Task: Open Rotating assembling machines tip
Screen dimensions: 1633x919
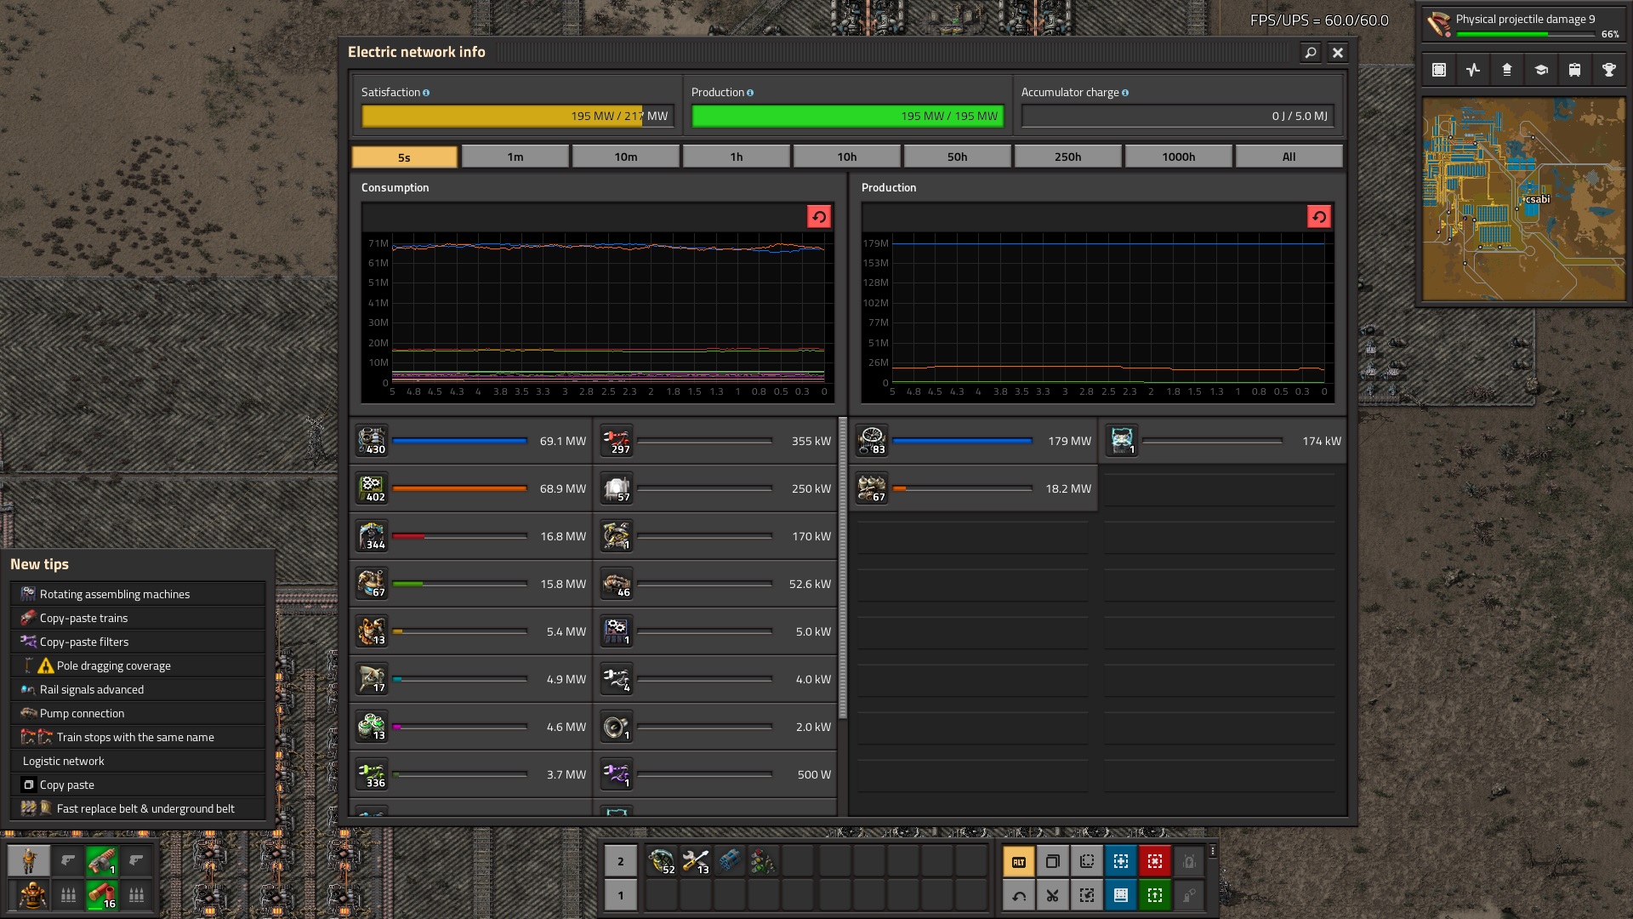Action: [138, 594]
